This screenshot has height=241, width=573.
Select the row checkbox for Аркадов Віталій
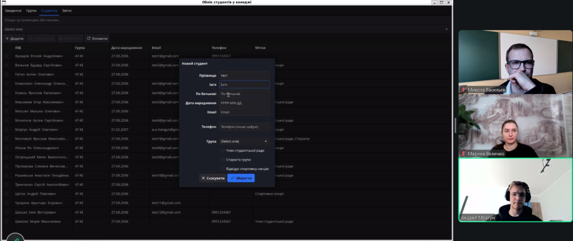pos(8,56)
